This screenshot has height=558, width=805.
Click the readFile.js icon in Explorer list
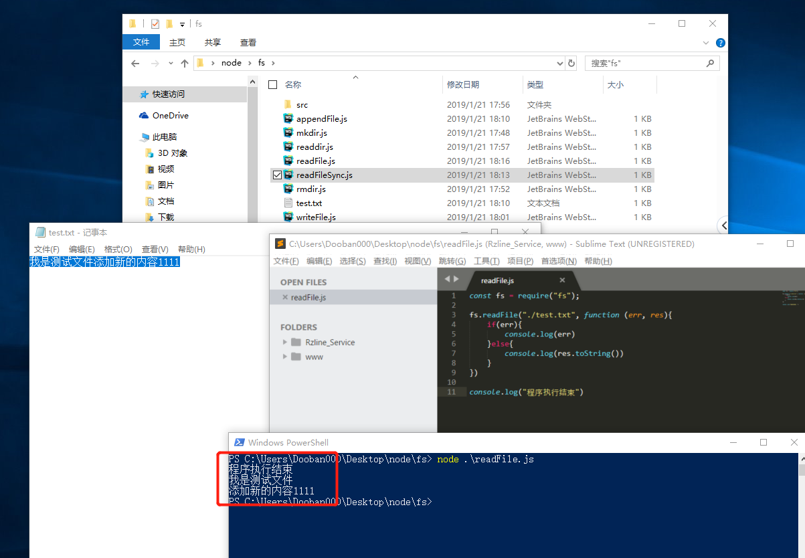(288, 161)
